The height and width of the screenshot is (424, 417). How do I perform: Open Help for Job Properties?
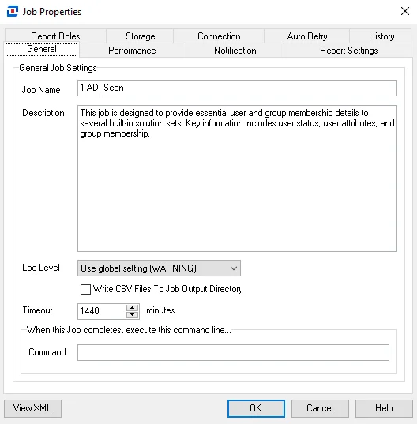384,408
